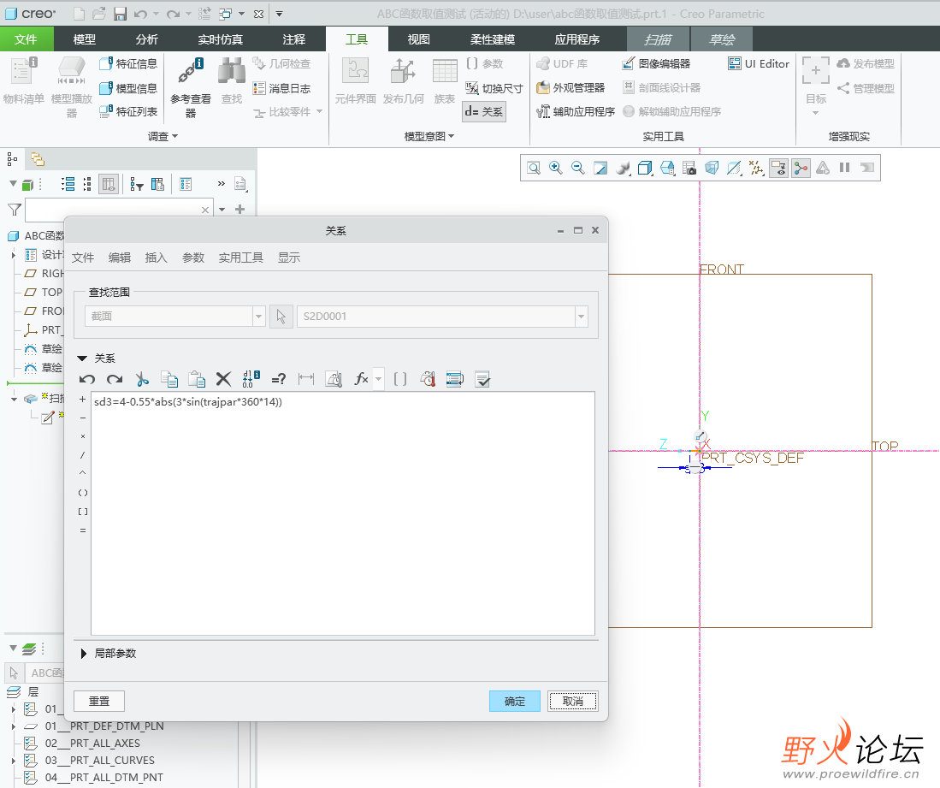Repaint the graphics view
This screenshot has width=940, height=788.
[600, 168]
